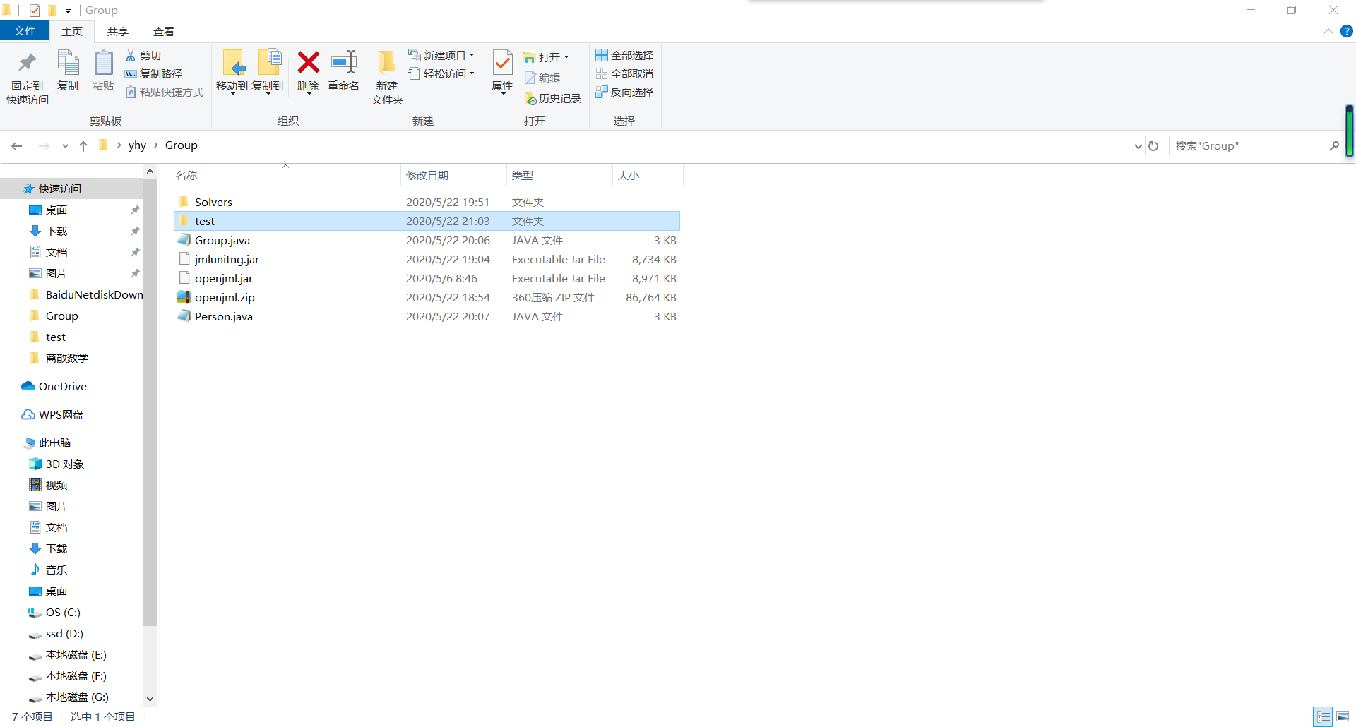Sort by Name (名称) column header

pyautogui.click(x=186, y=175)
